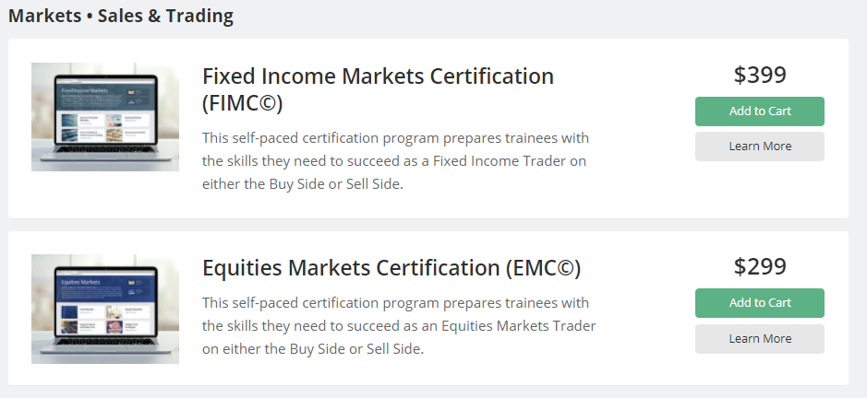Click the $299 price label

760,266
